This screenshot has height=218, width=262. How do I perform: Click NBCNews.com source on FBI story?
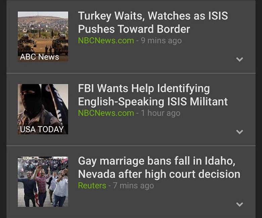click(106, 113)
